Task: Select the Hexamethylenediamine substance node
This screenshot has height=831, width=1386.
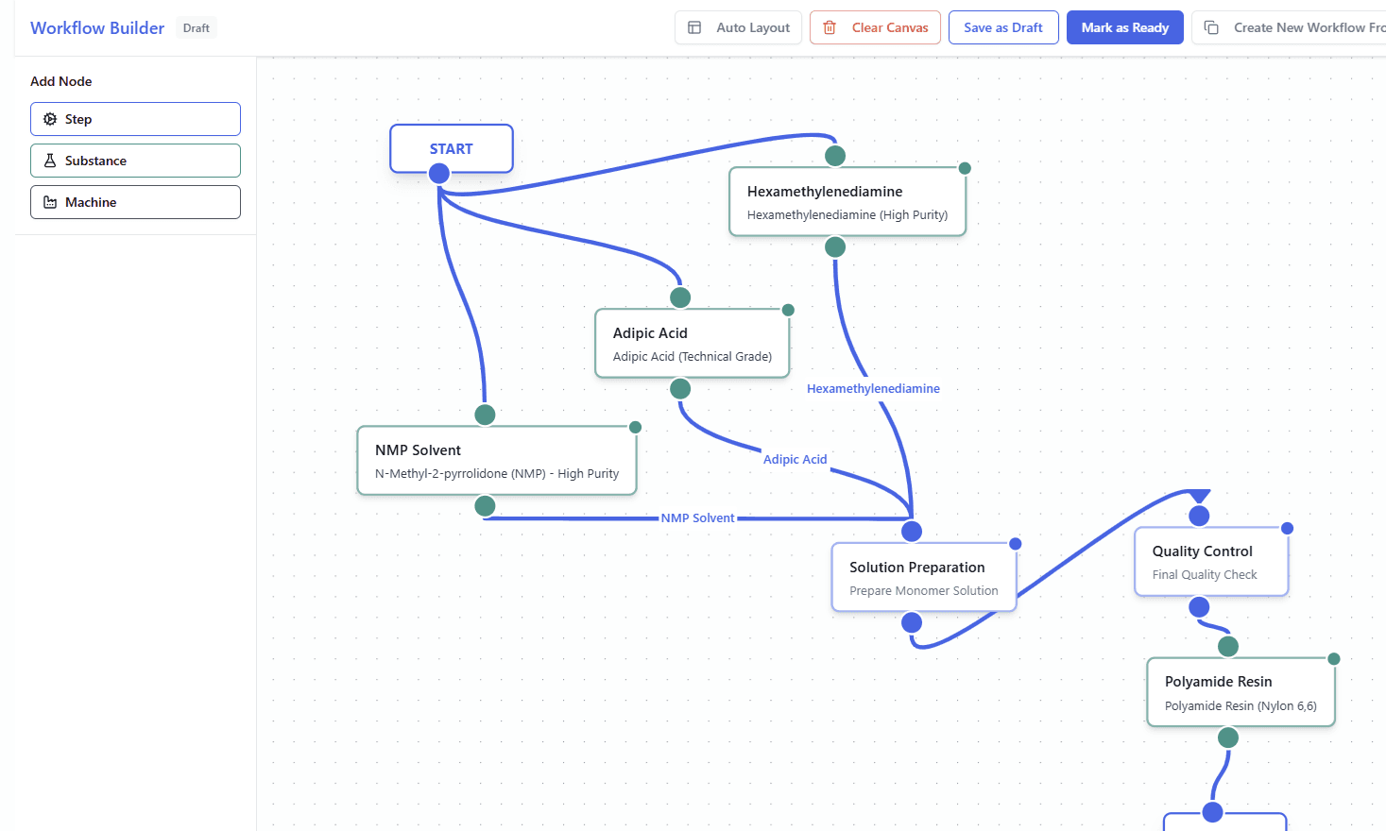Action: pyautogui.click(x=847, y=200)
